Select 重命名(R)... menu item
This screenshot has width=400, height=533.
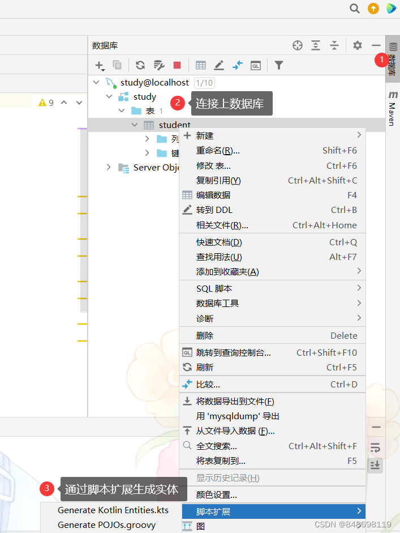(272, 151)
